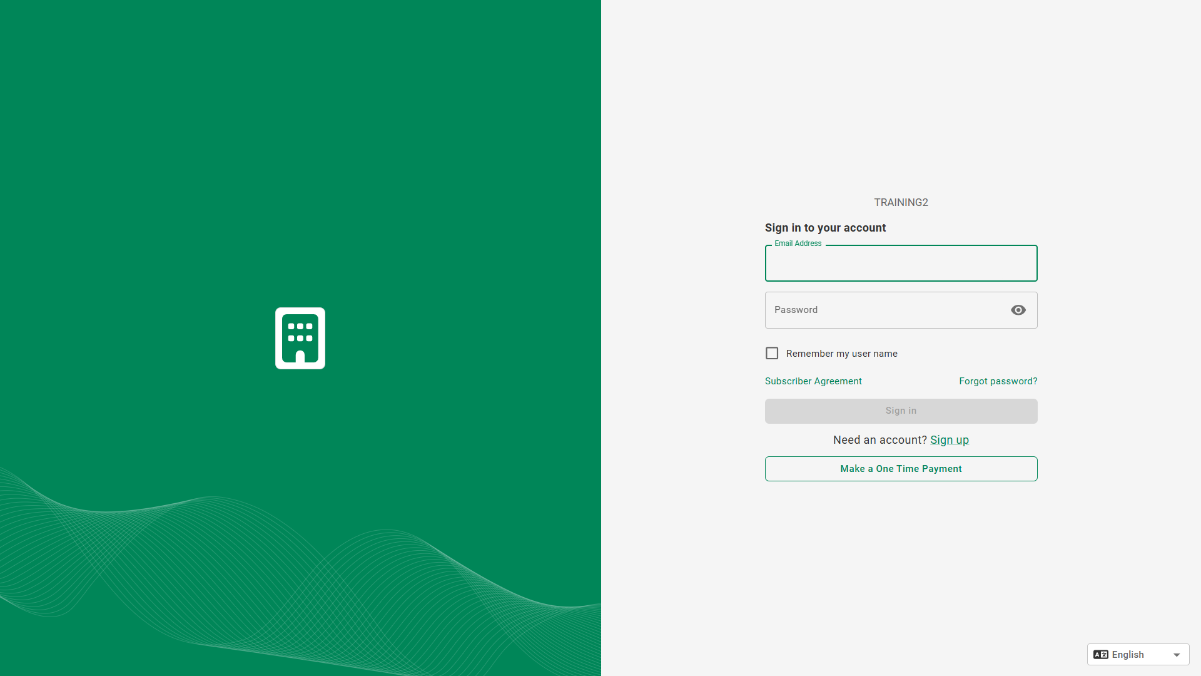Focus the Email Address field
The width and height of the screenshot is (1201, 676).
click(901, 264)
